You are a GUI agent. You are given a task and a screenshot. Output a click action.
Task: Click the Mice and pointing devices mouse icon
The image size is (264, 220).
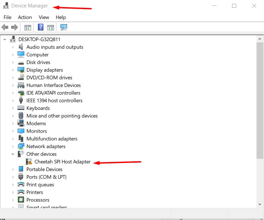click(x=21, y=115)
